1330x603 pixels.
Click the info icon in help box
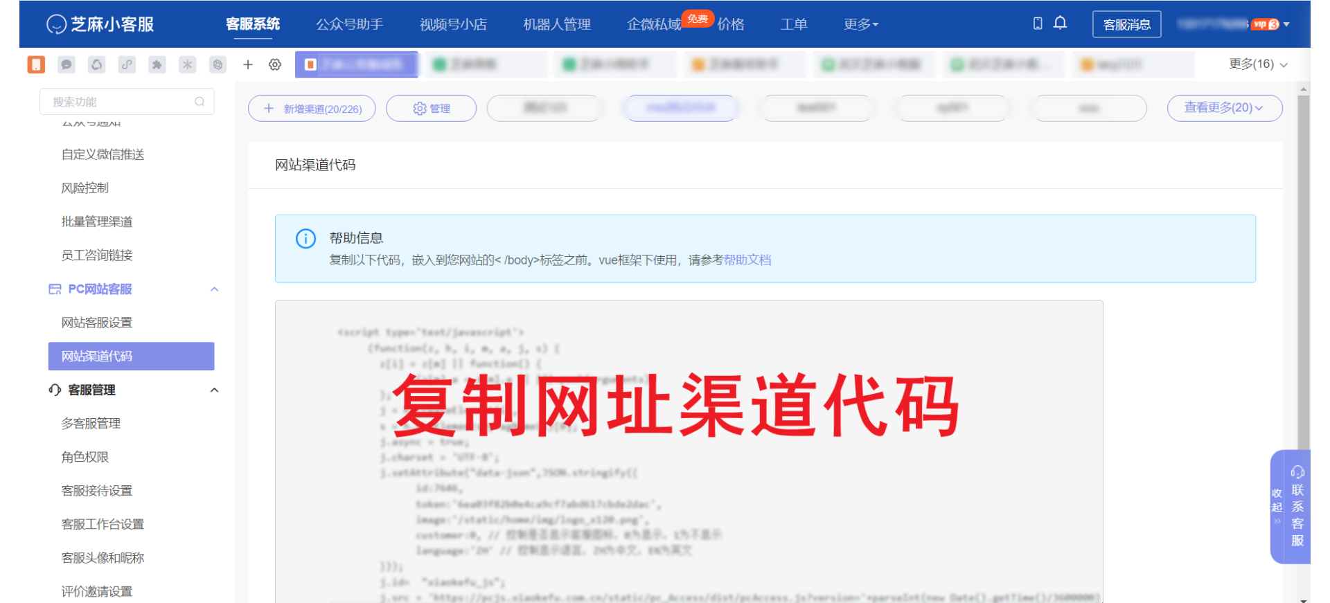[305, 239]
